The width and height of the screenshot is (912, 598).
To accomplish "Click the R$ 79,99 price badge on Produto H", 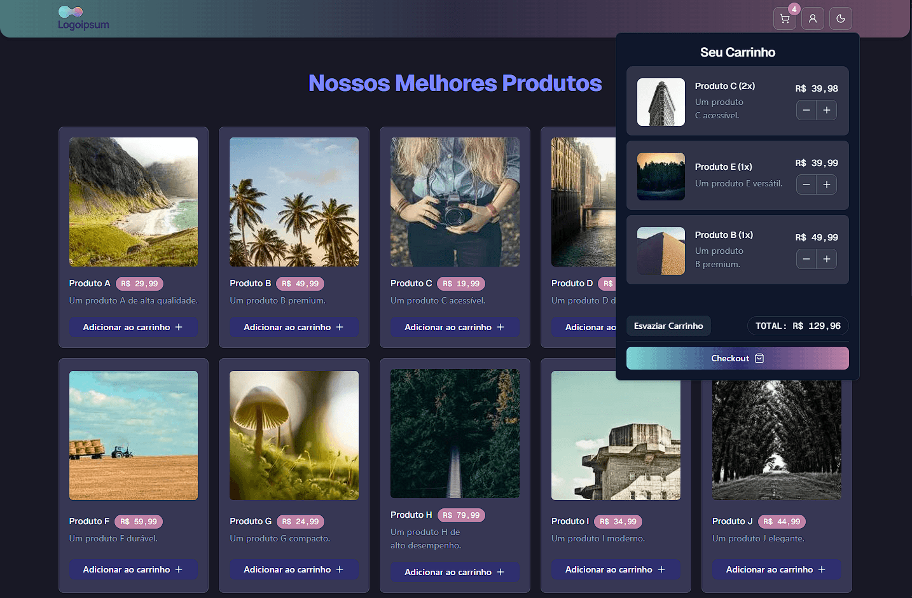I will (x=461, y=515).
